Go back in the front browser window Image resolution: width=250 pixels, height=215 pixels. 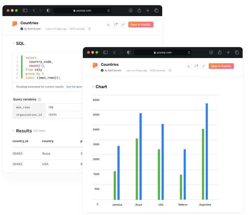(x=114, y=52)
